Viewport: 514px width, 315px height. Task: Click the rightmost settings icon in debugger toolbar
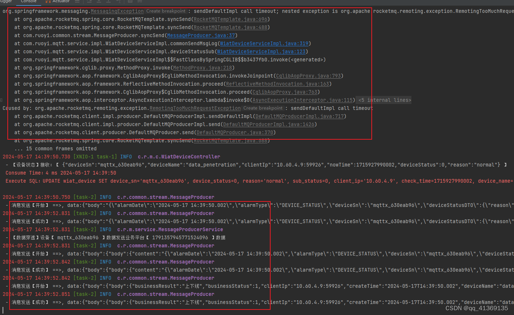coord(139,2)
